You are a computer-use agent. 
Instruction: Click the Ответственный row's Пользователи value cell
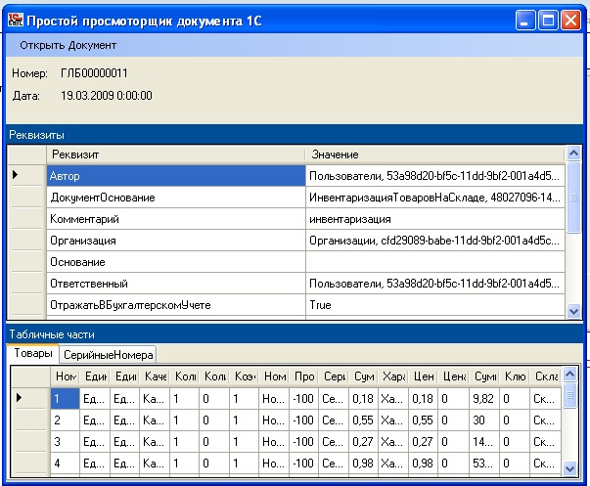coord(435,284)
